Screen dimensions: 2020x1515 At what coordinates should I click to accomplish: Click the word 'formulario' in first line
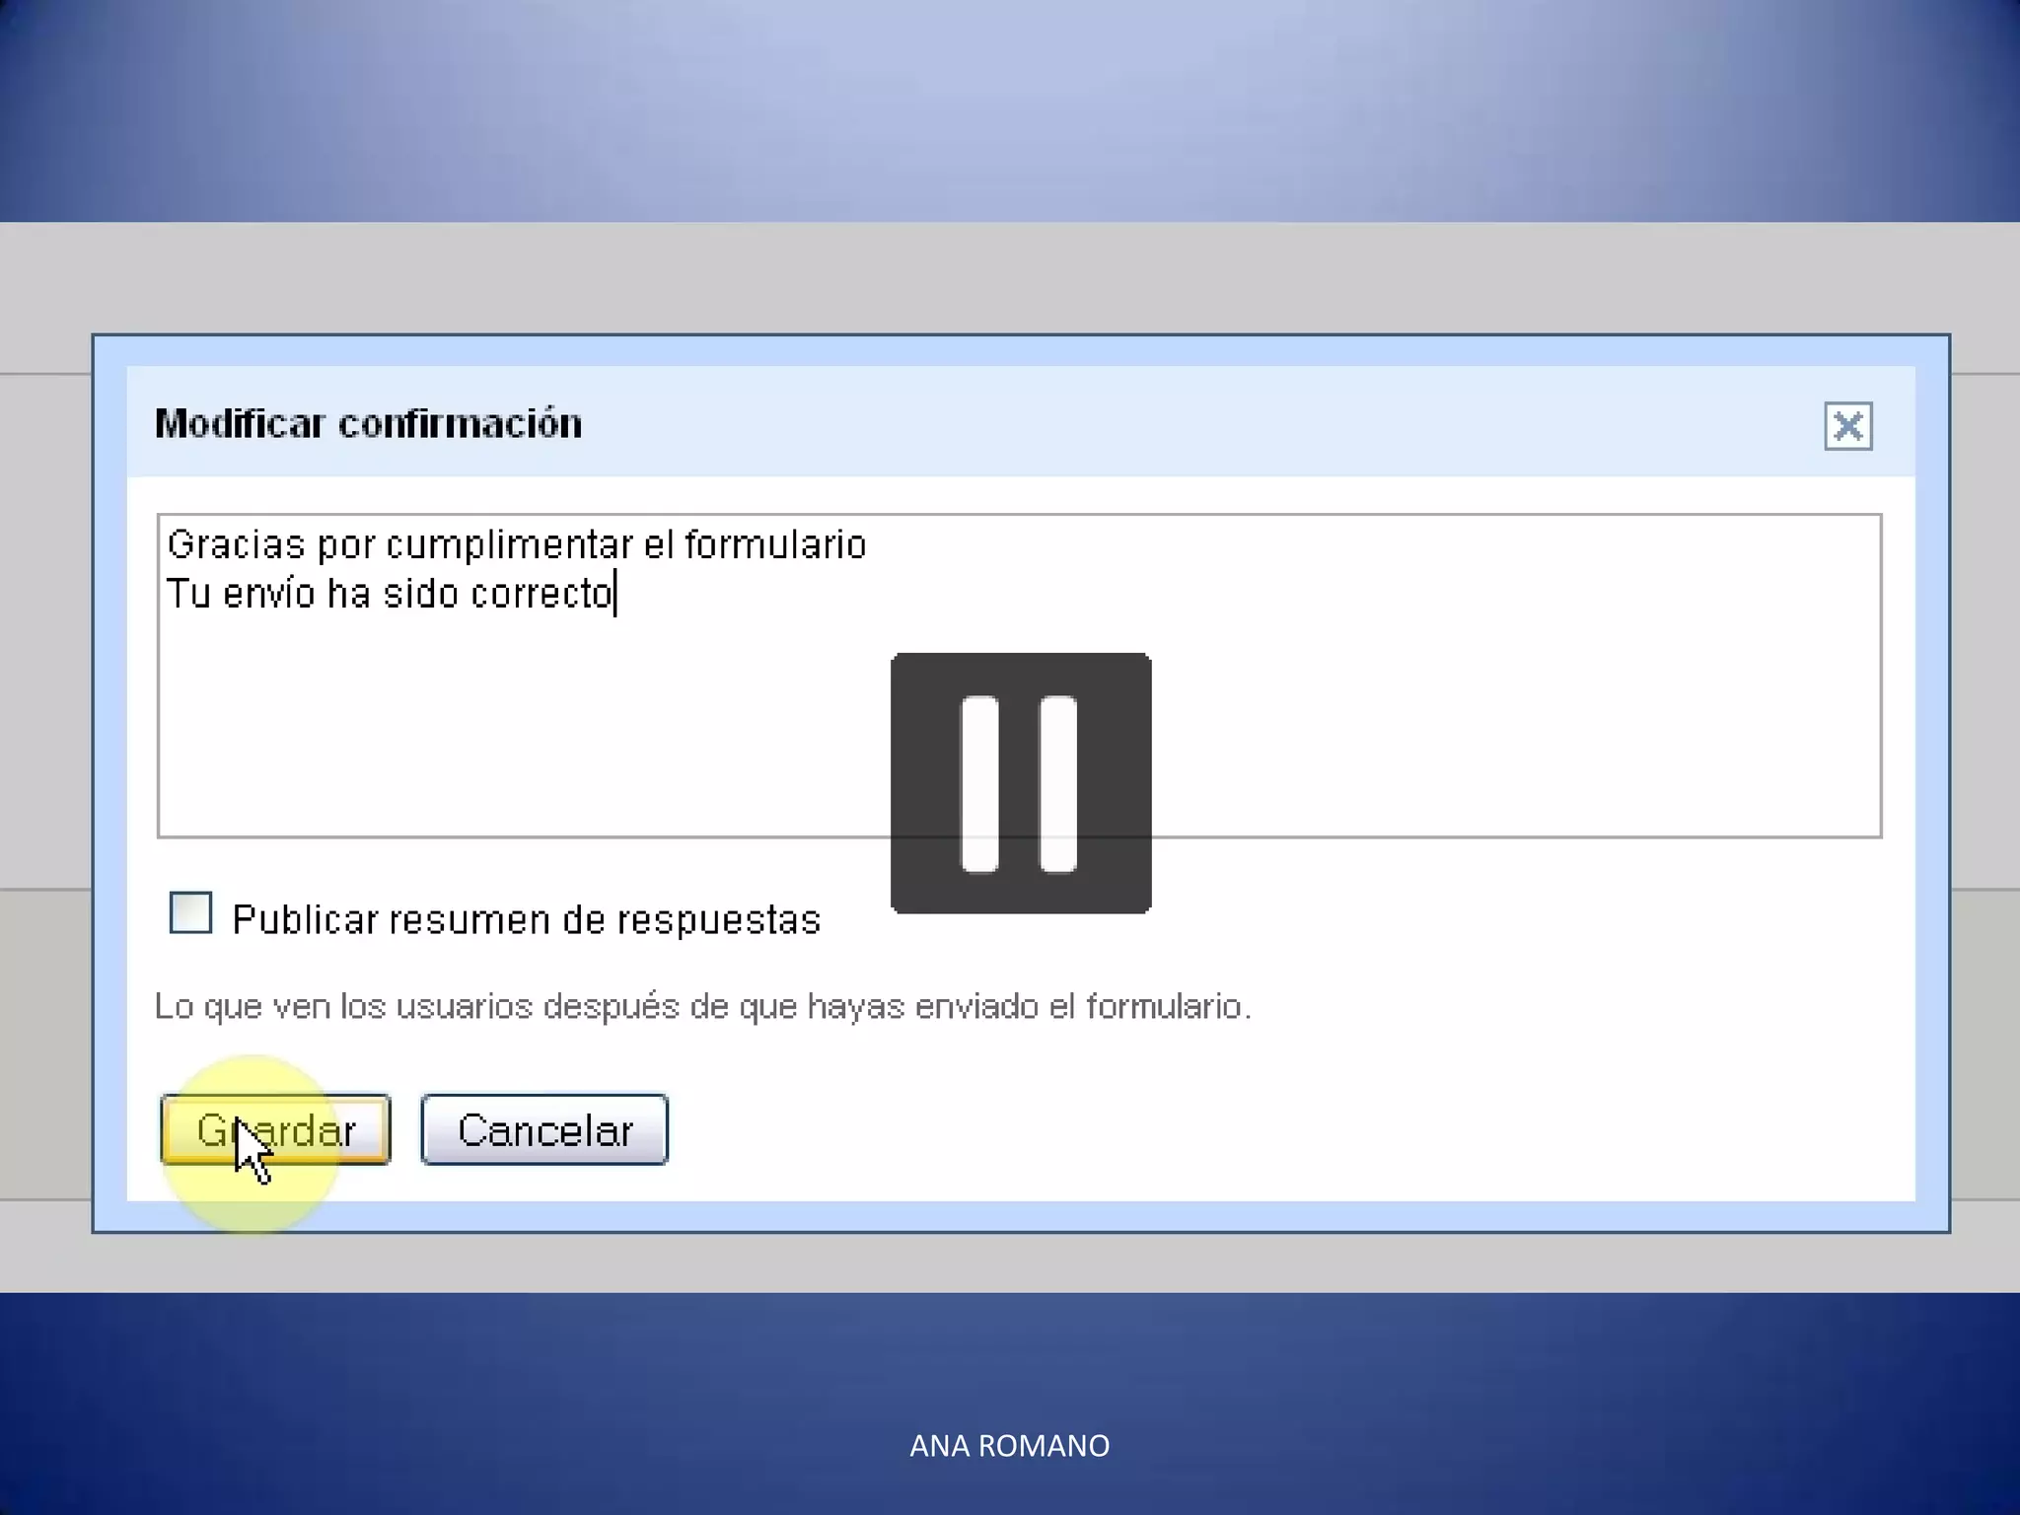click(775, 545)
